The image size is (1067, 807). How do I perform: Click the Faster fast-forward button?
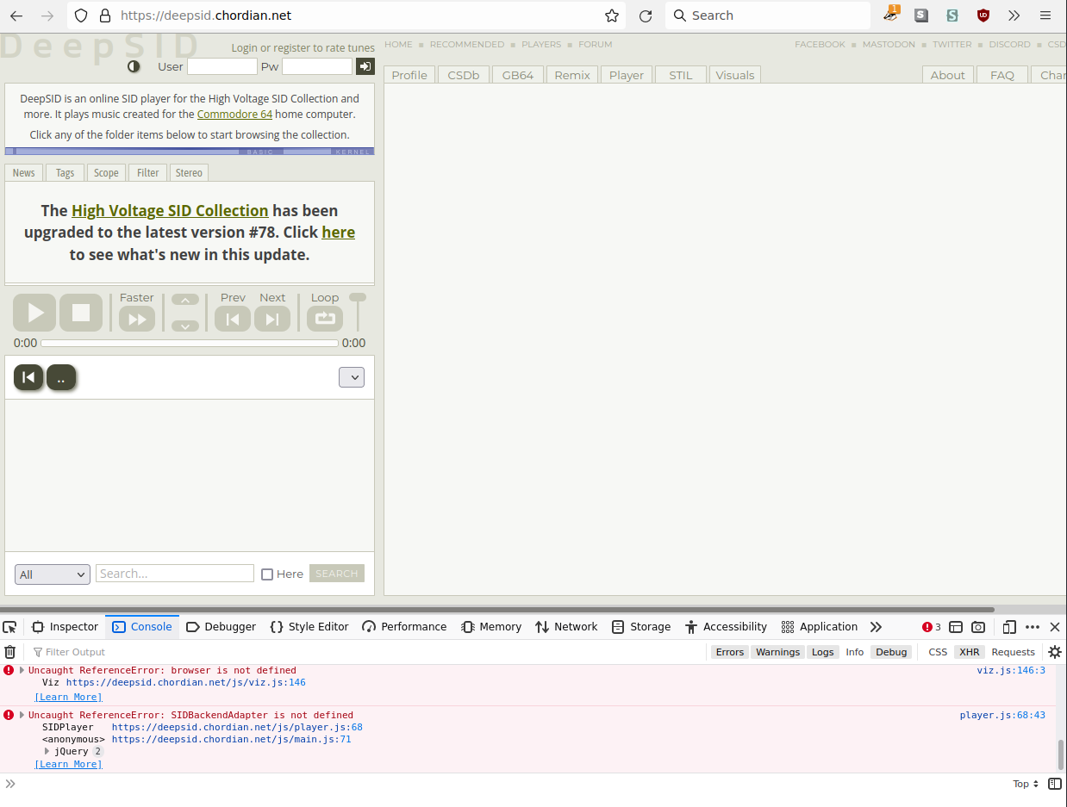point(137,320)
